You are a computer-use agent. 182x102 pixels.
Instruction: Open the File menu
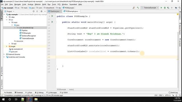[x=2, y=5]
